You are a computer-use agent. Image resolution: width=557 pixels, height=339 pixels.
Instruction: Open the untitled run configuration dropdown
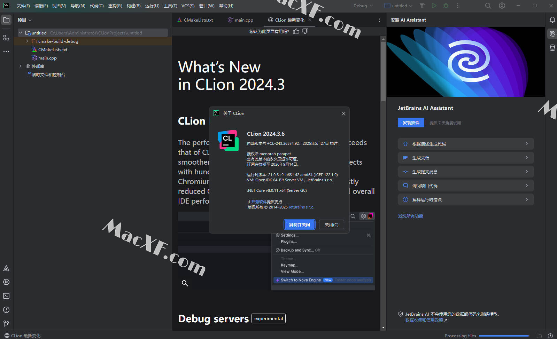pos(399,6)
